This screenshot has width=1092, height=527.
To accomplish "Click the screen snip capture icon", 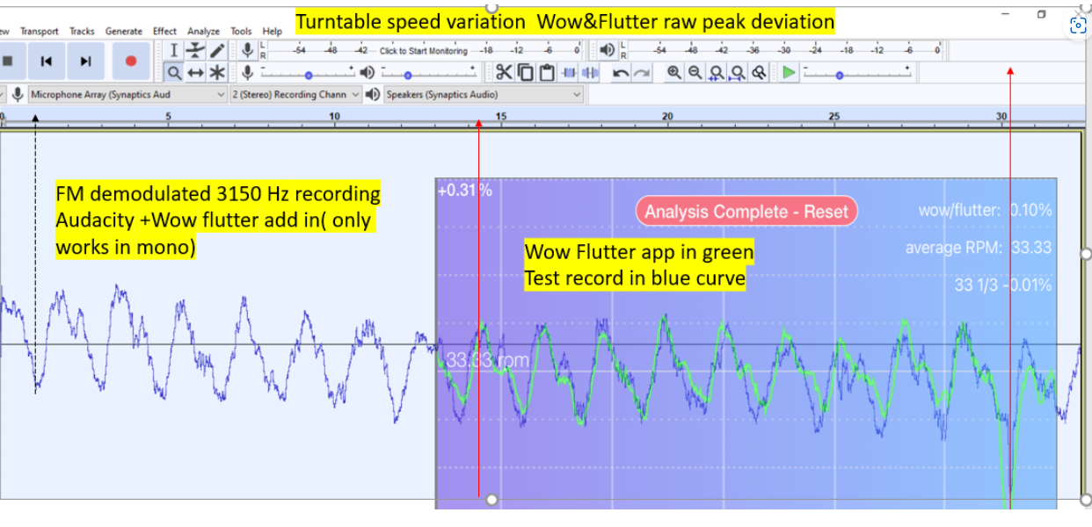I will pos(1079,25).
